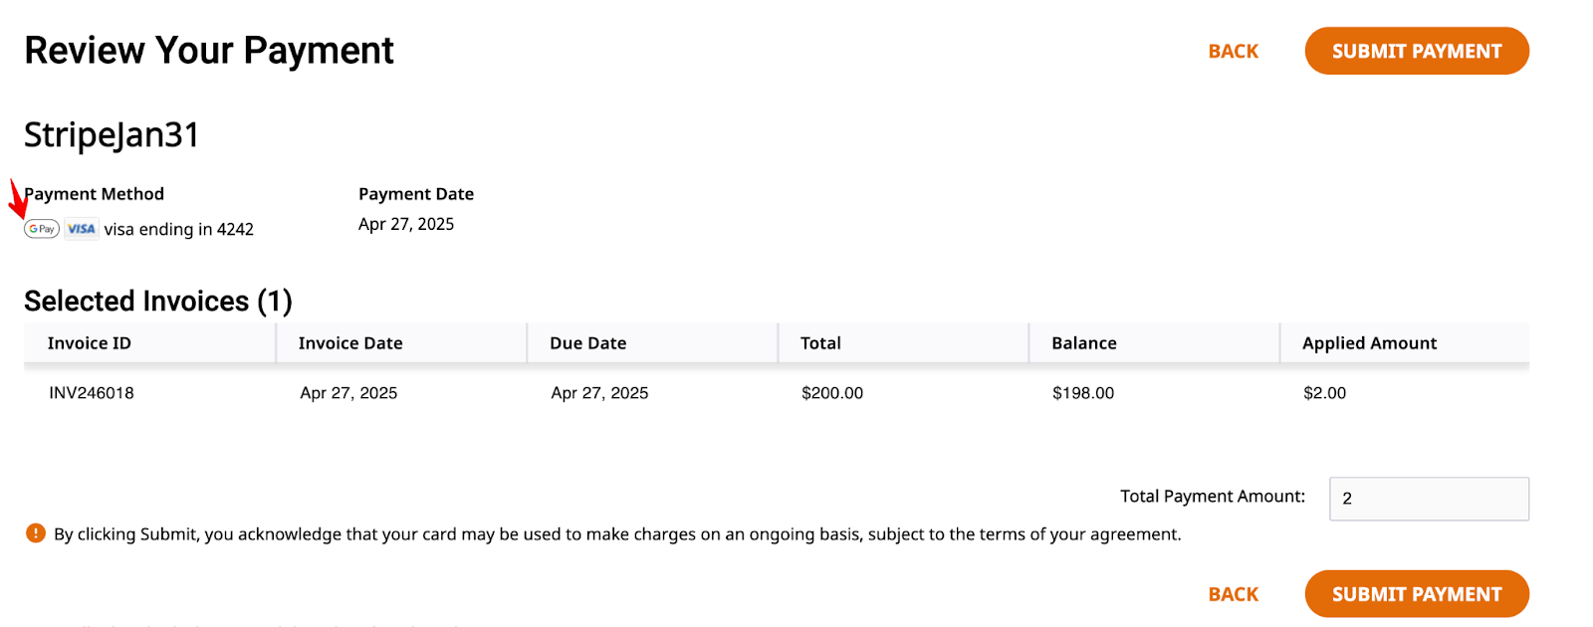The image size is (1593, 627).
Task: Click the Apr 27, 2025 payment date
Action: (x=406, y=224)
